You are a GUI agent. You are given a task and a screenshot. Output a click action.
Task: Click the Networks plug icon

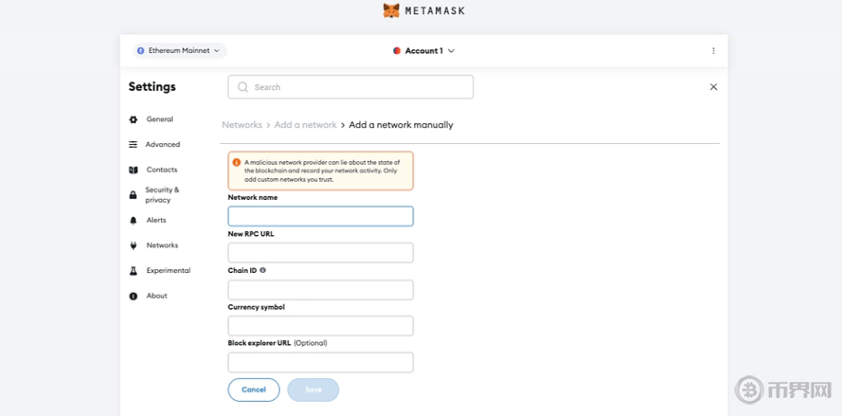tap(134, 245)
